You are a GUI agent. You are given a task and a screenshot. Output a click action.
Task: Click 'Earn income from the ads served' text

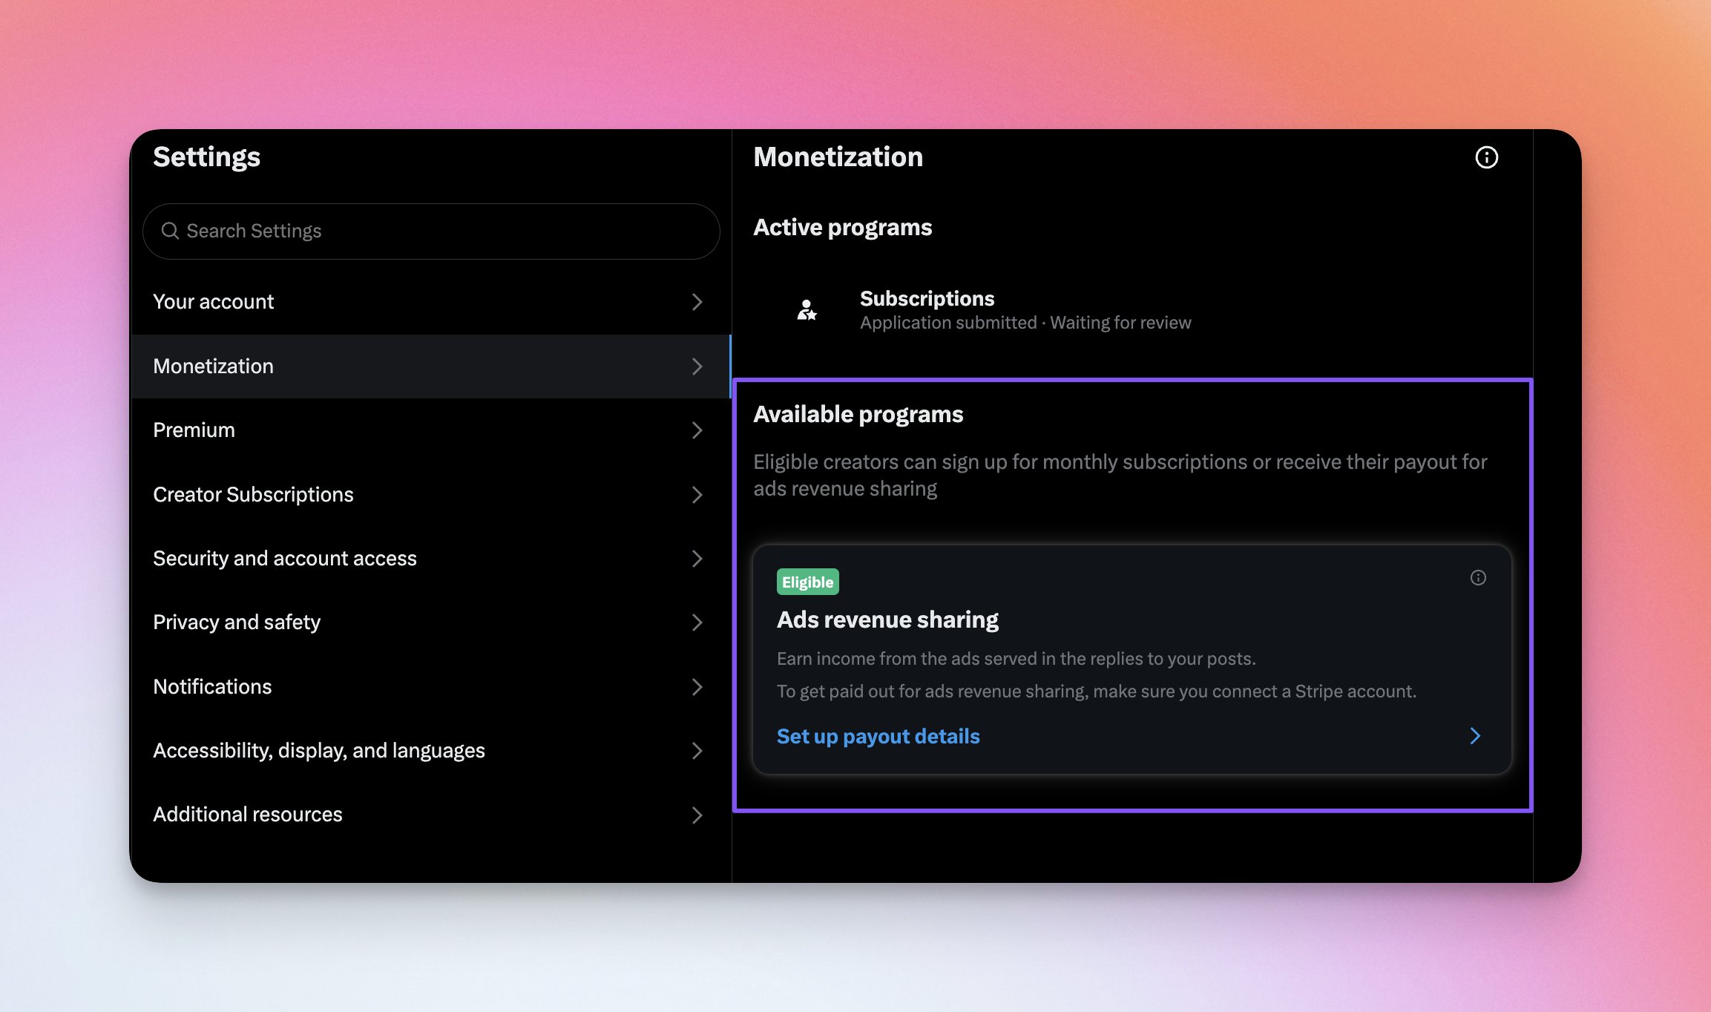(x=1017, y=659)
